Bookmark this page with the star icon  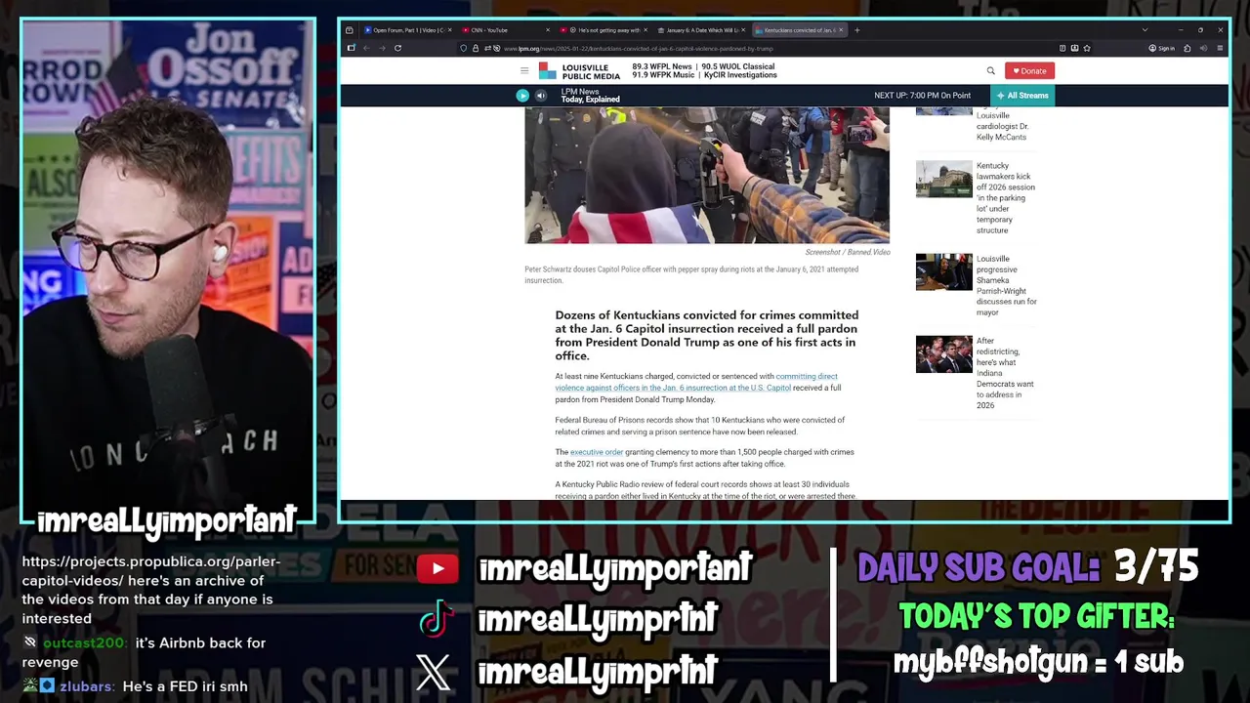coord(1086,48)
